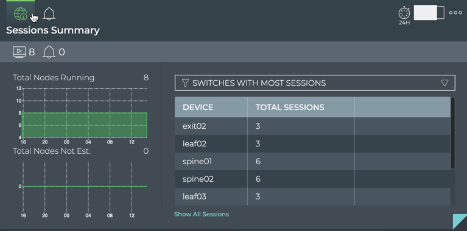467x231 pixels.
Task: Switch to the alarms bell tab
Action: (49, 13)
